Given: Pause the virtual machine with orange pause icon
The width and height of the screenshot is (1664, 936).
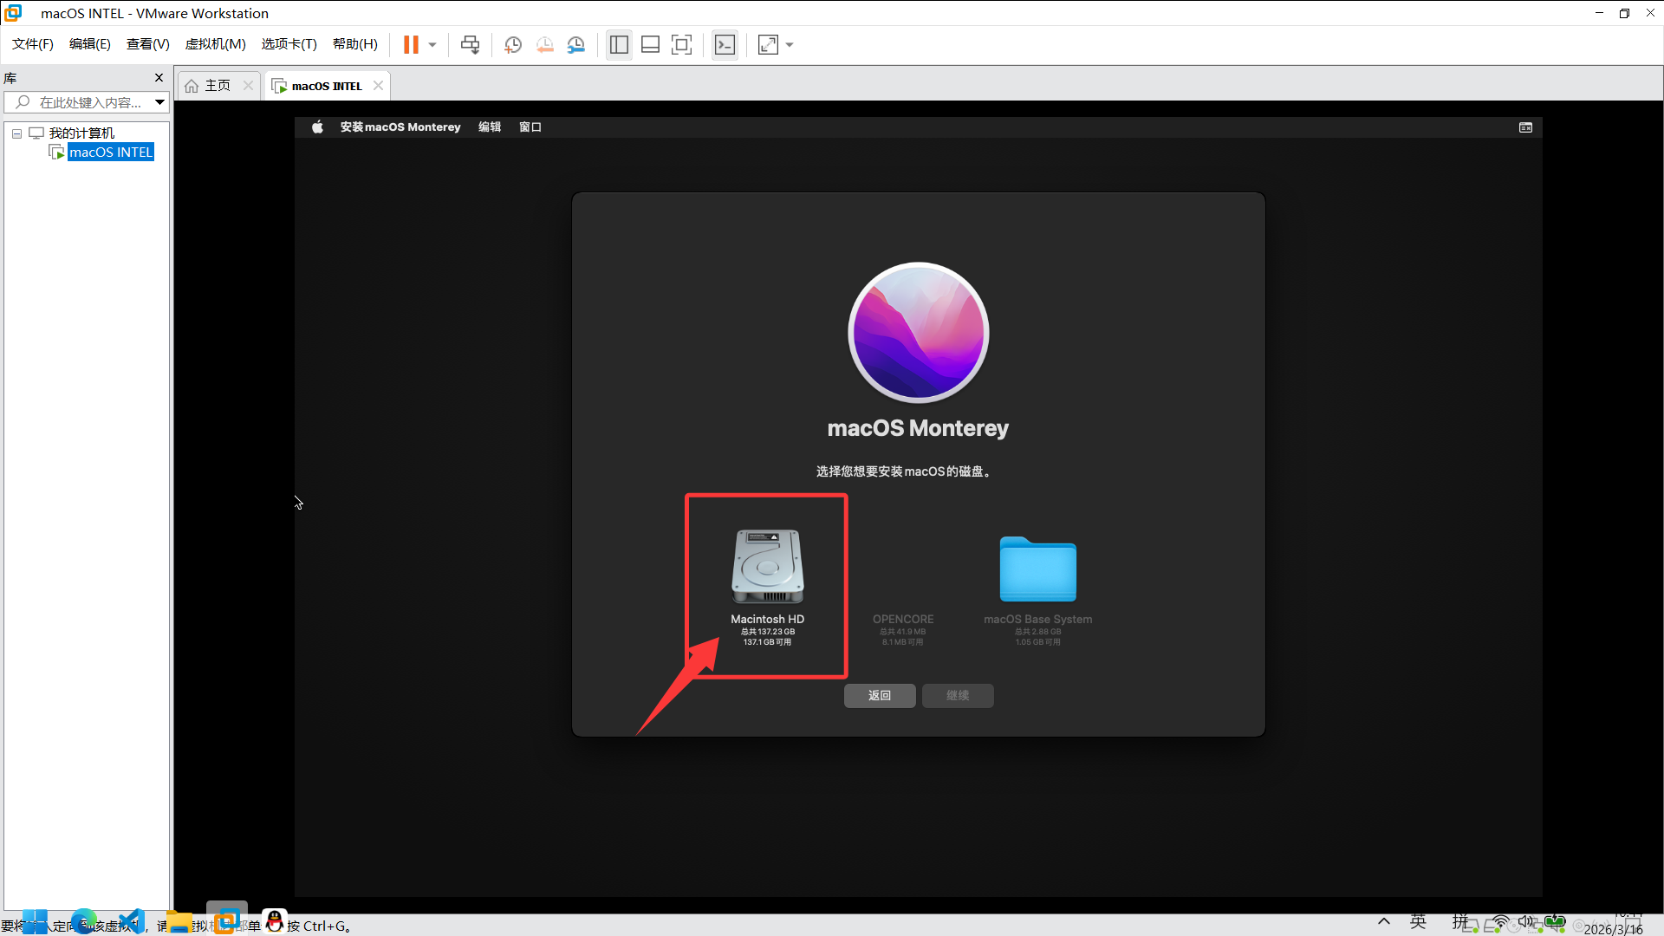Looking at the screenshot, I should (x=411, y=45).
